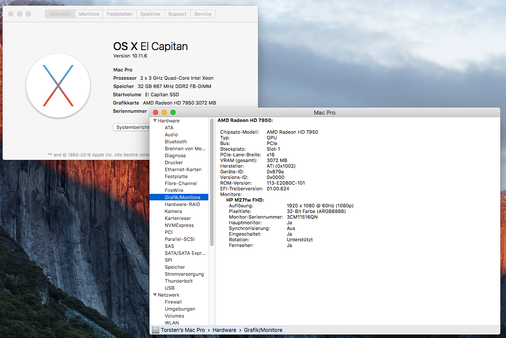Zoom the Mac Pro report with green button

[173, 112]
